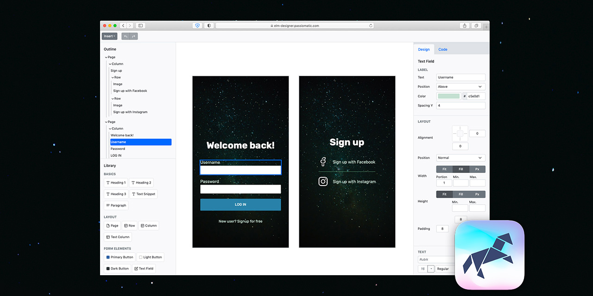Click the LOG IN button on the canvas

pyautogui.click(x=240, y=204)
